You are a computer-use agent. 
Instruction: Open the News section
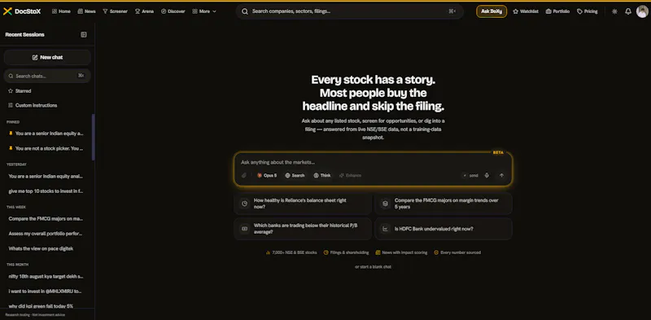coord(86,11)
